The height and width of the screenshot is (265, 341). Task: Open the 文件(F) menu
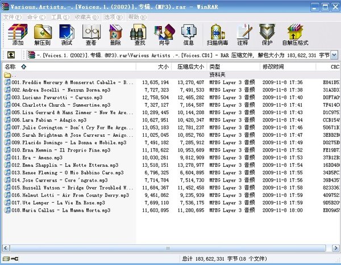click(x=13, y=17)
